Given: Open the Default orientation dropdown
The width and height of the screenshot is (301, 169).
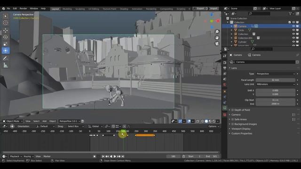Looking at the screenshot, I should 45,126.
